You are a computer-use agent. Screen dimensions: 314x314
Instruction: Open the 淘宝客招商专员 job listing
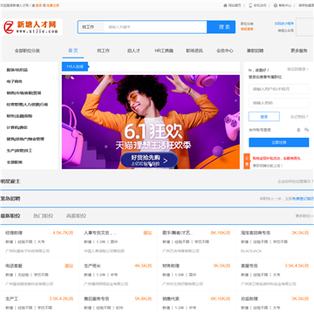tap(256, 233)
